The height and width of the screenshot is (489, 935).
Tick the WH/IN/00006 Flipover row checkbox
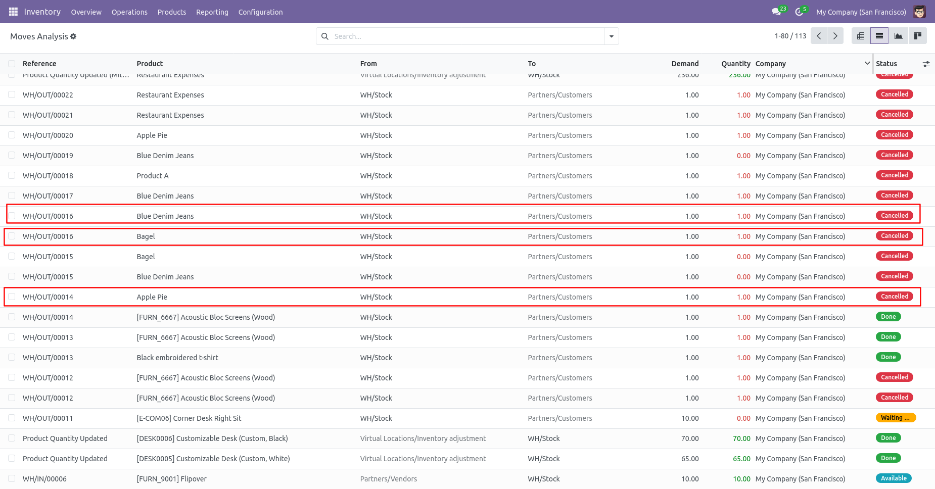pyautogui.click(x=12, y=478)
